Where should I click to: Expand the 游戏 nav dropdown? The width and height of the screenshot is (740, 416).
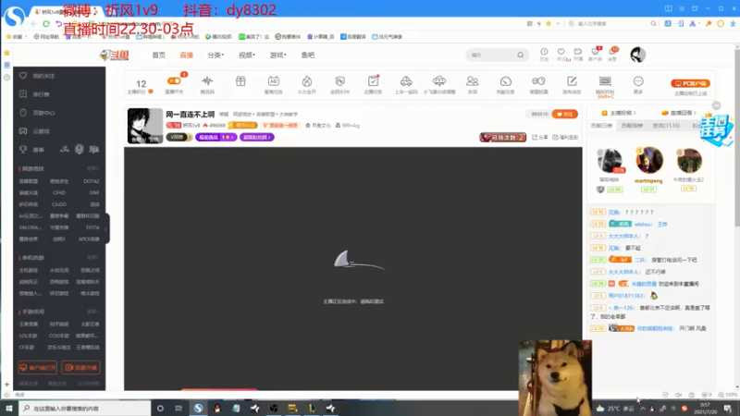point(278,55)
